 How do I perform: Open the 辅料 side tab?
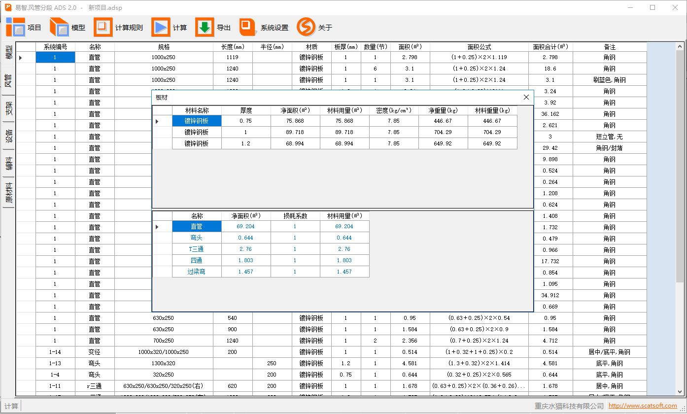click(8, 163)
